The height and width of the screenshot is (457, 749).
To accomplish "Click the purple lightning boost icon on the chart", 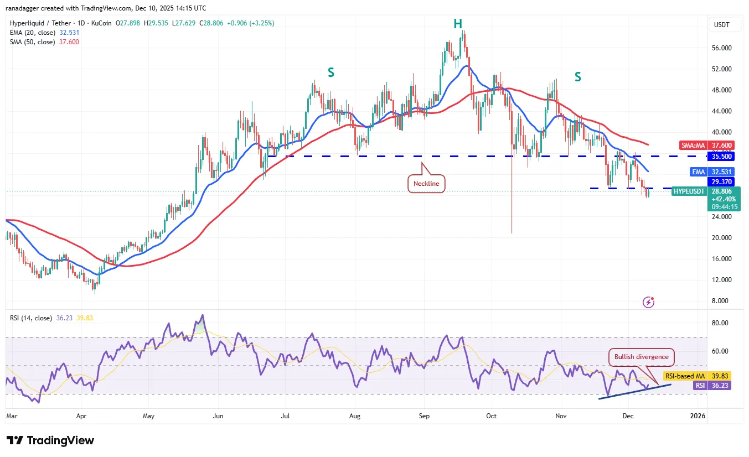I will (x=648, y=302).
